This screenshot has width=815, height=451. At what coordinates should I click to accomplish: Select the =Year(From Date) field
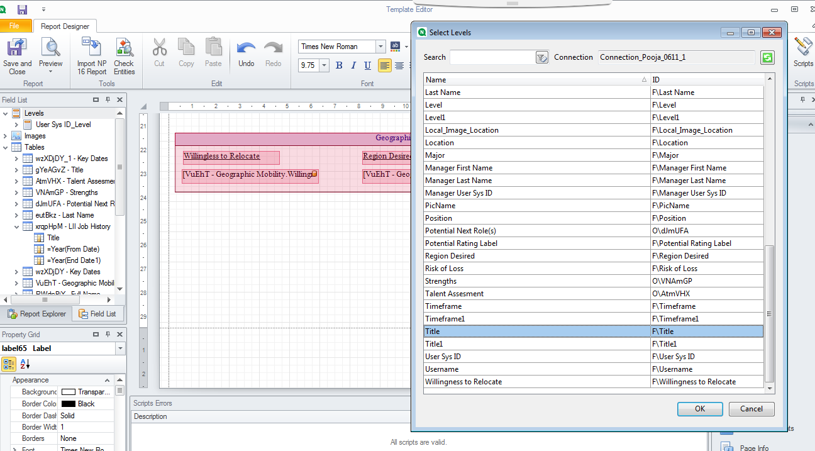coord(73,249)
